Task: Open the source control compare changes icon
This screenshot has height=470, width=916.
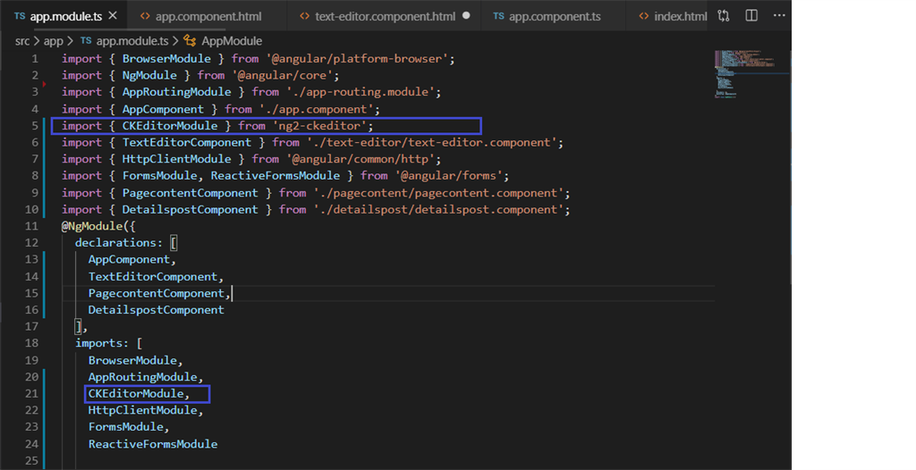Action: point(724,16)
